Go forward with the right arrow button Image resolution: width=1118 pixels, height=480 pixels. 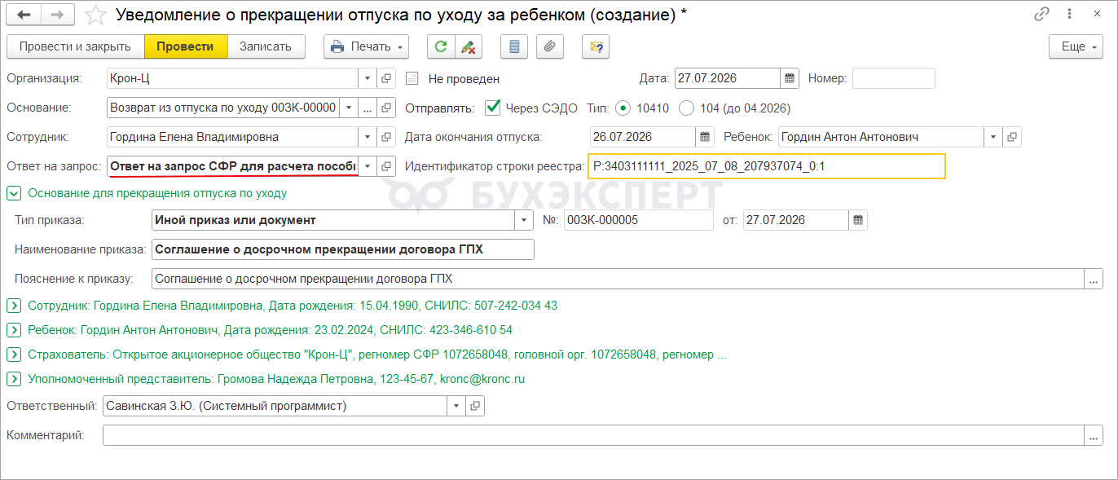(57, 15)
